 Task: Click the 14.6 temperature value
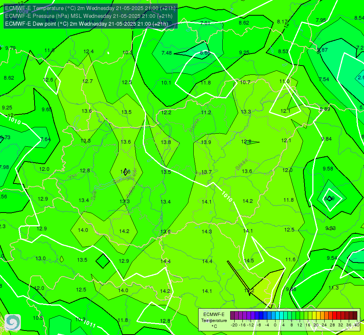pos(125,172)
